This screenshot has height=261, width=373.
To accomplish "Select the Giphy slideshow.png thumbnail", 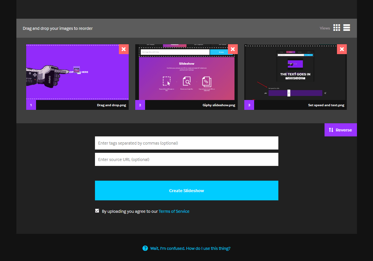I will pos(187,72).
